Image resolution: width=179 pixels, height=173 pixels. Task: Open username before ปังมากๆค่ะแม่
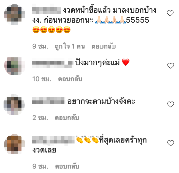click(x=53, y=65)
